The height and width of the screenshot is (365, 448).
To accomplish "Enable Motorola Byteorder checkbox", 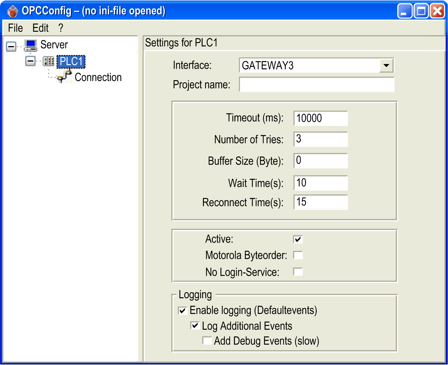I will 298,255.
